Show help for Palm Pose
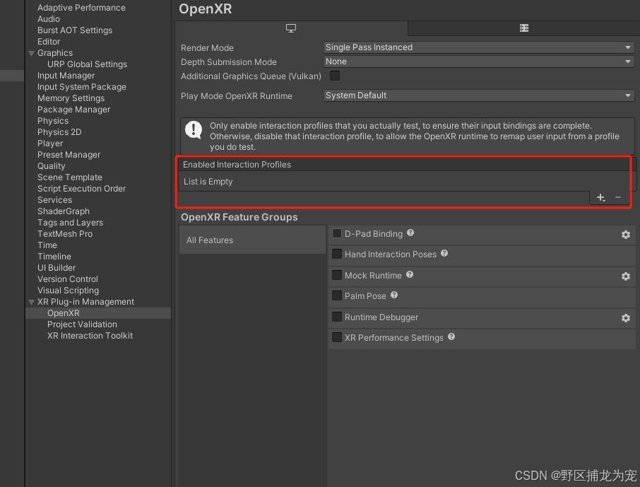This screenshot has height=487, width=640. pyautogui.click(x=394, y=295)
